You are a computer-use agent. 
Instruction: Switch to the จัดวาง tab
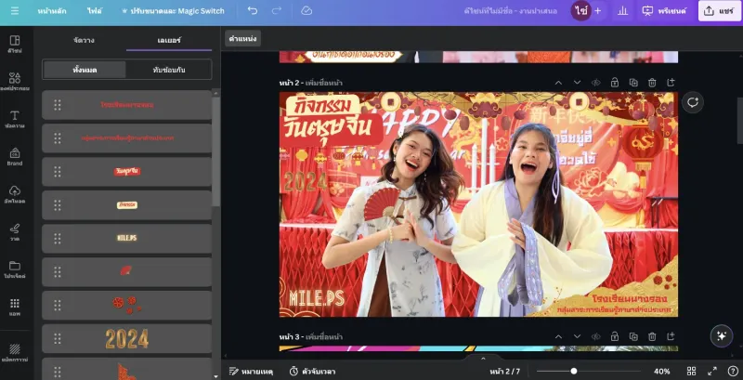84,40
